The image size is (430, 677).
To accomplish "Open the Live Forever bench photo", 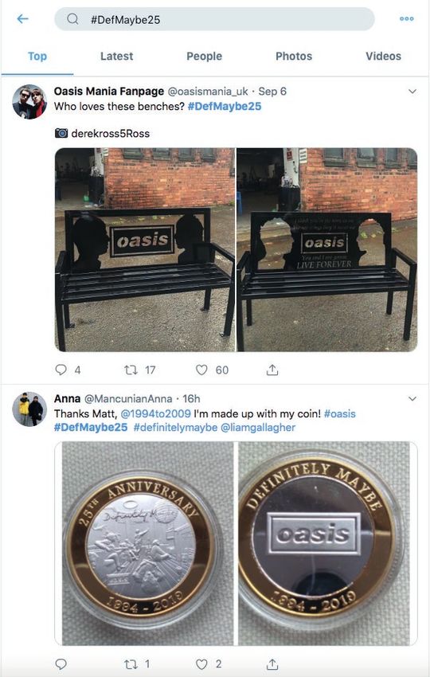I will (x=326, y=249).
